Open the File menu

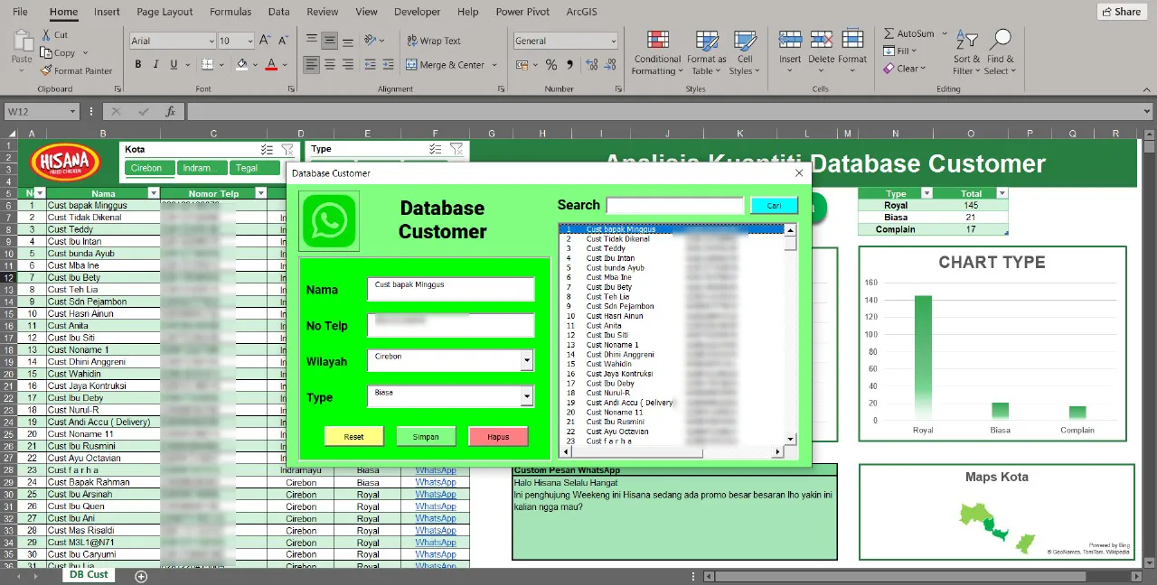20,12
